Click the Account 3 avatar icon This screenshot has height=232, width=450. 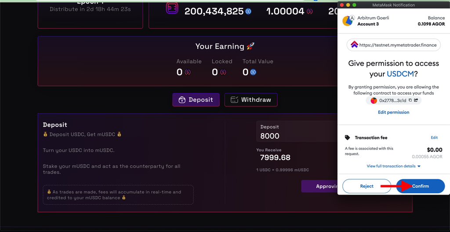348,21
